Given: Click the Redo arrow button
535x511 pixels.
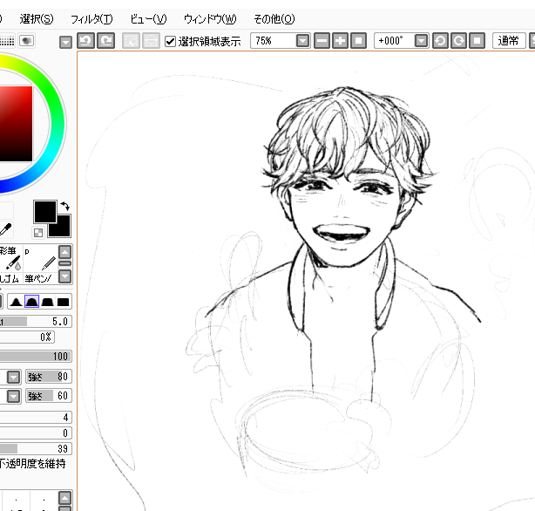Looking at the screenshot, I should click(x=106, y=41).
